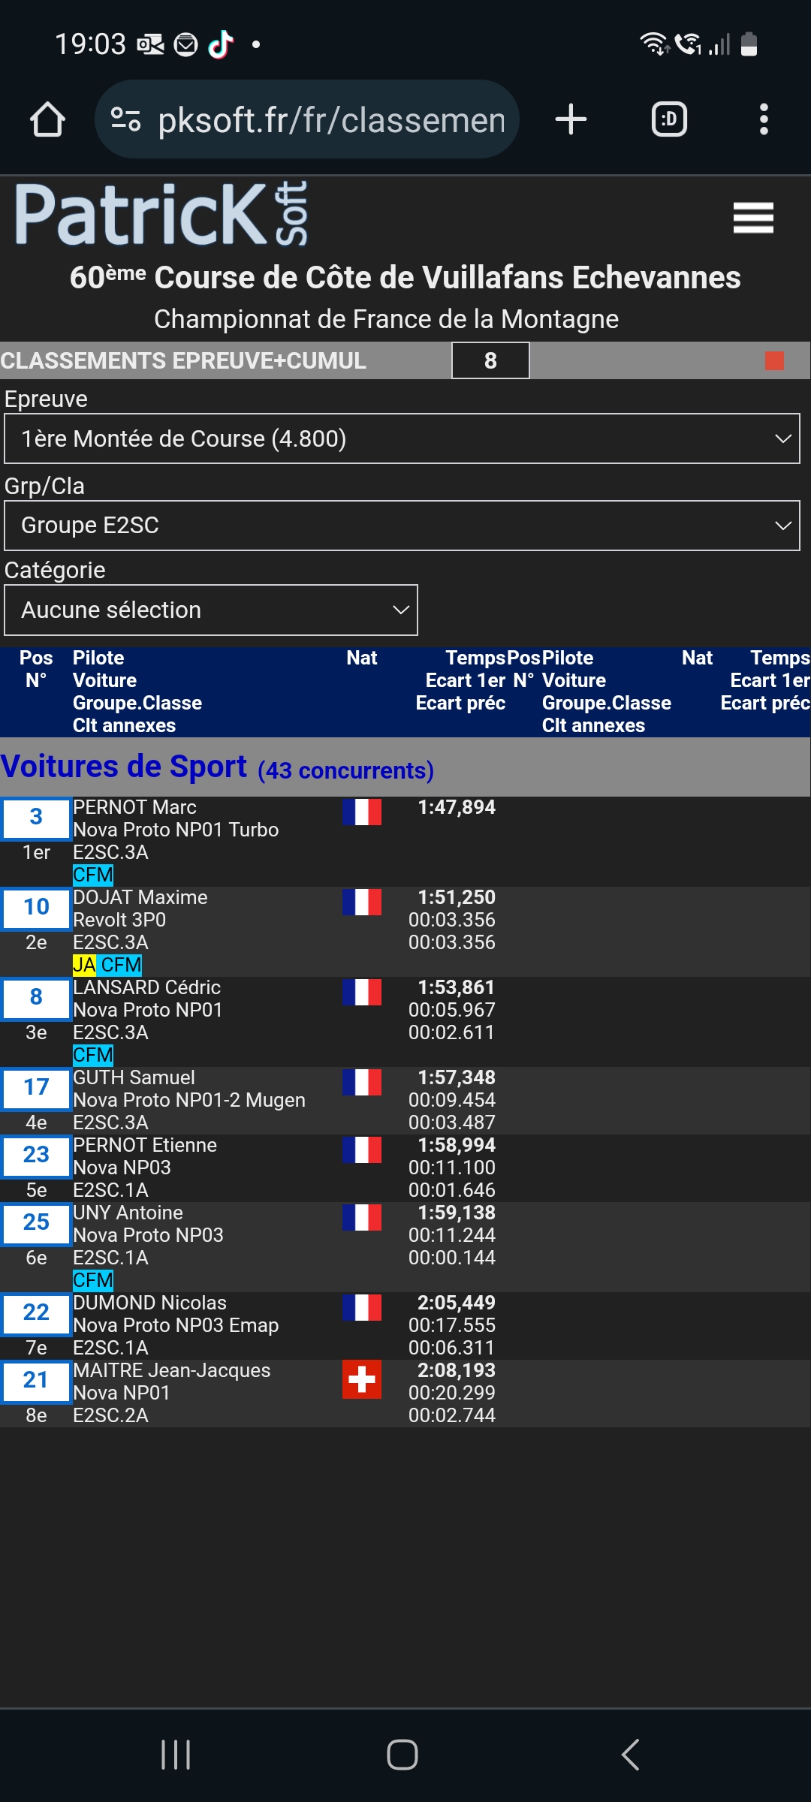Click pilot name LANSARD Cédric

(x=146, y=987)
